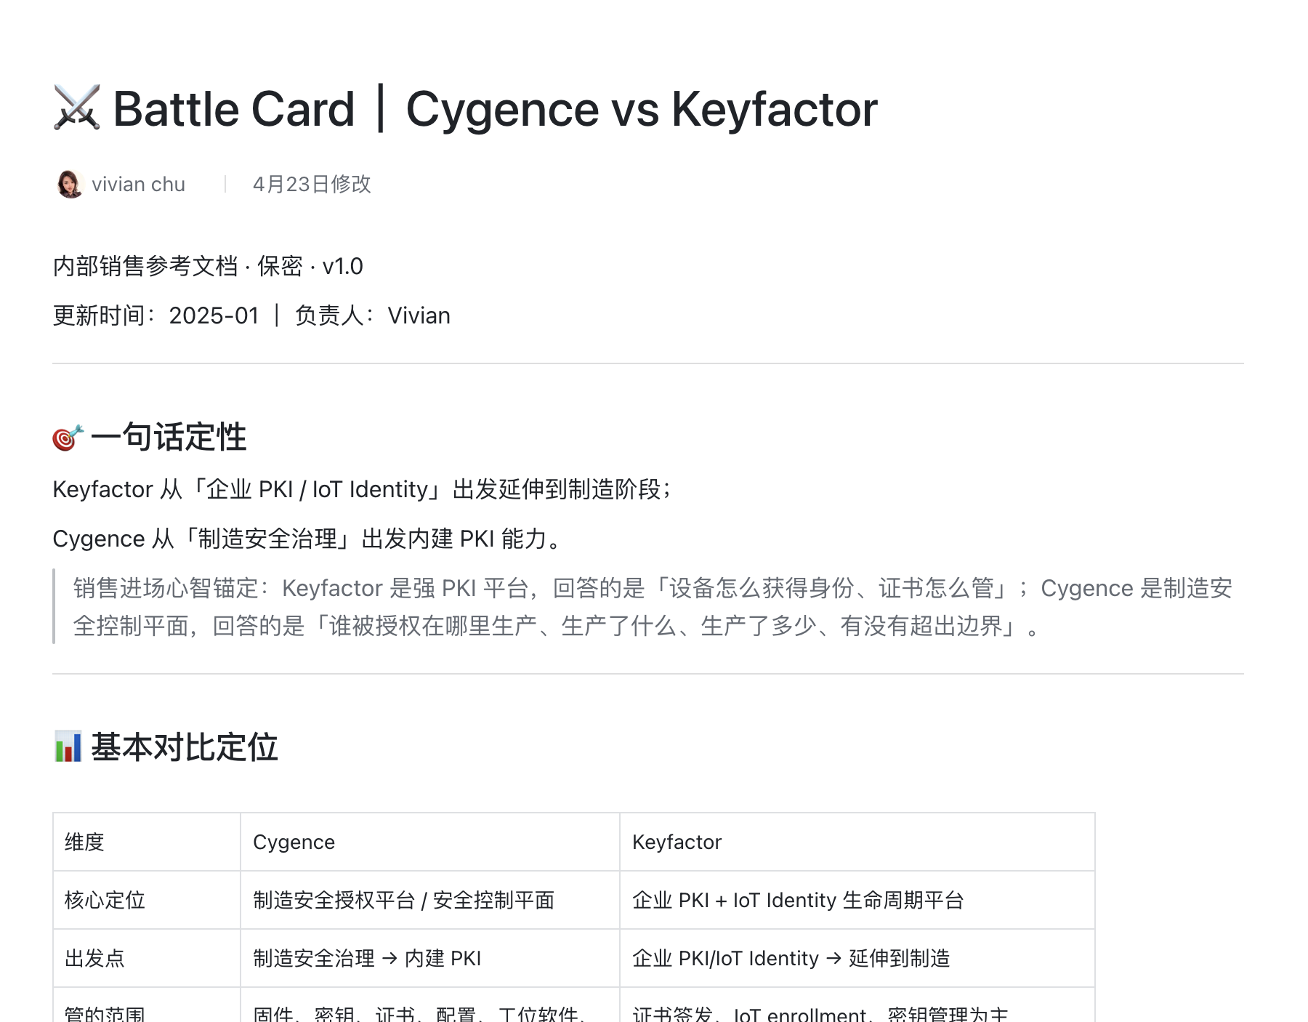The height and width of the screenshot is (1022, 1308).
Task: Click the cell 制造安全授权平台 / 安全控制平面
Action: coord(430,900)
